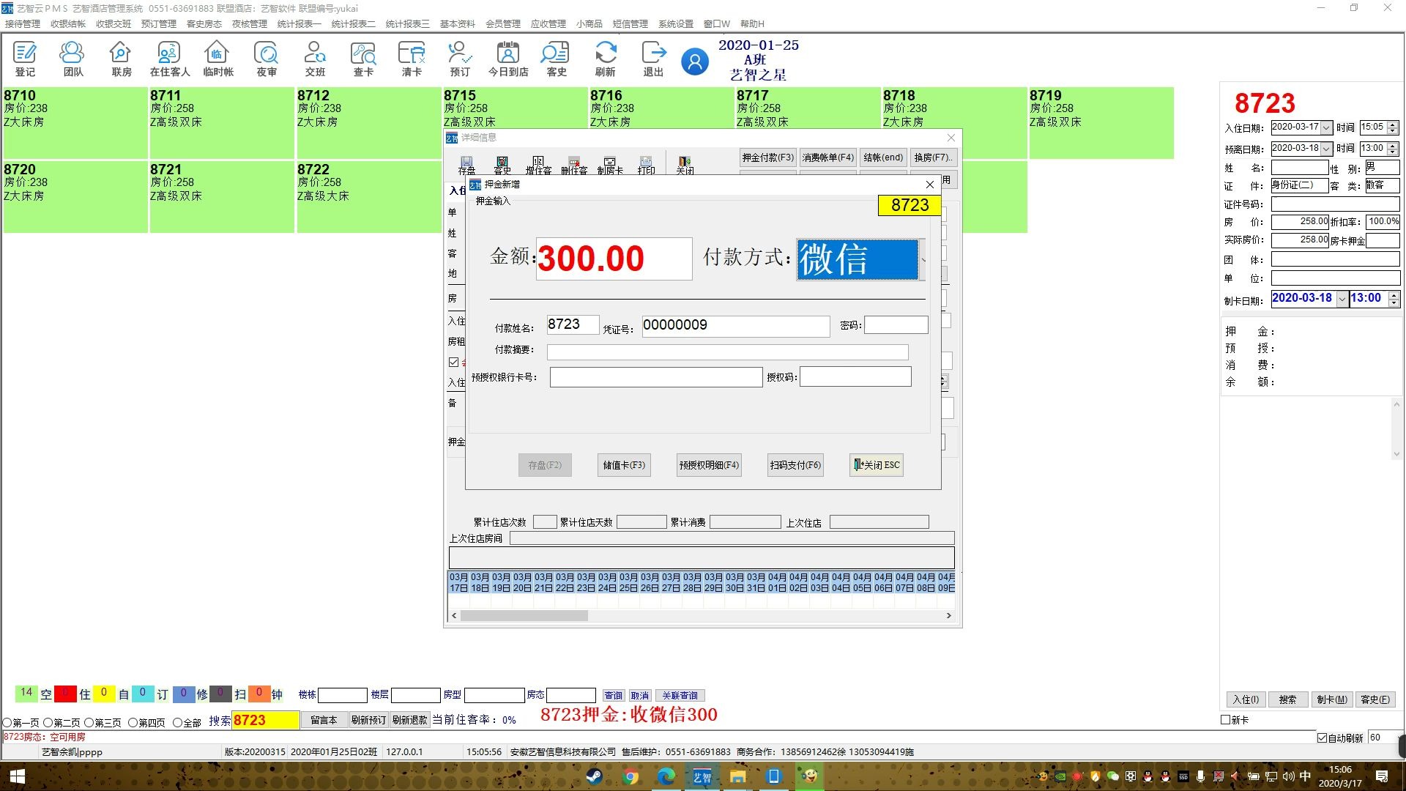Toggle the 自动刷新 auto refresh checkbox
Screen dimensions: 1406x791
1322,738
